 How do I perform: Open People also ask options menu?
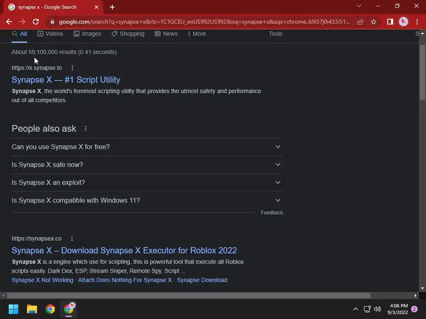[86, 128]
